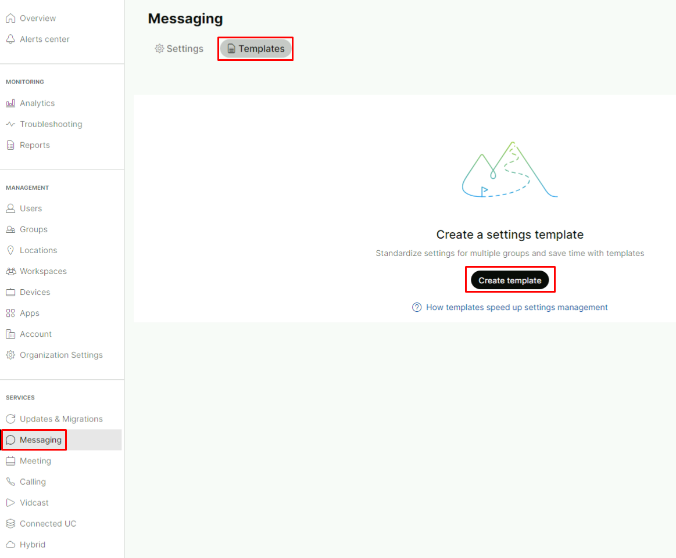Screen dimensions: 676x558
Task: Select Updates & Migrations under Services
Action: pyautogui.click(x=61, y=419)
